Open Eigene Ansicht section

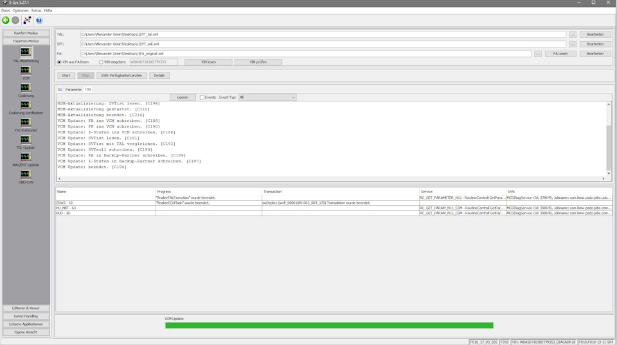pos(26,332)
